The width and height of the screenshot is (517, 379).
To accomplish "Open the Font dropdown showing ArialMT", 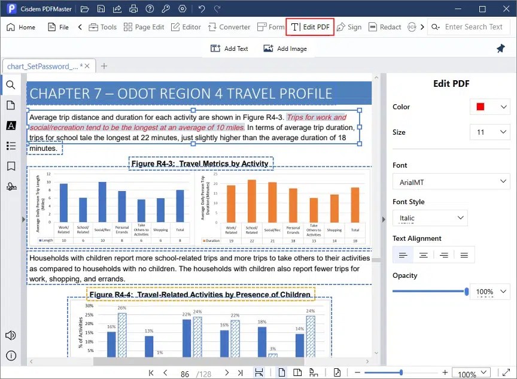I will tap(451, 181).
